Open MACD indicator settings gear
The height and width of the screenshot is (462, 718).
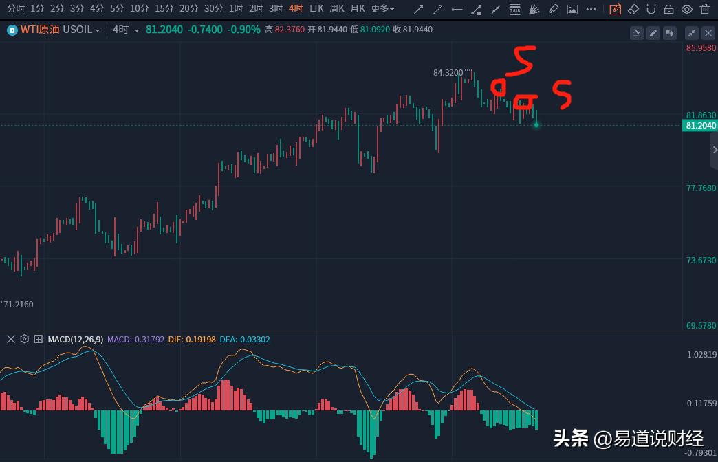(25, 339)
